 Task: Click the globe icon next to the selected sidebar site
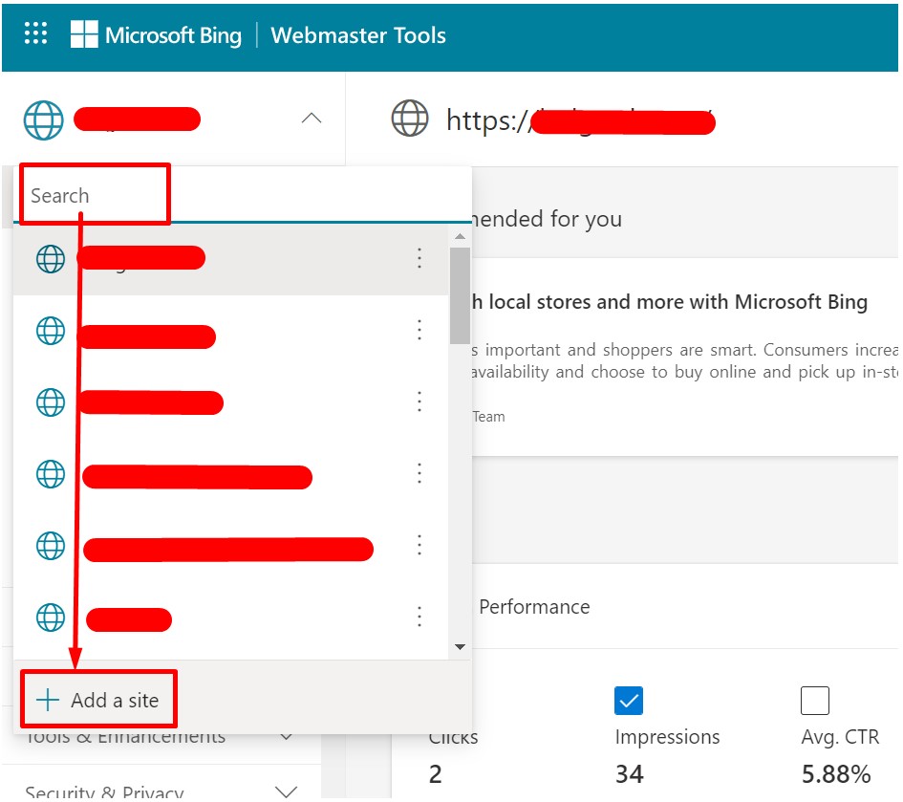[42, 119]
